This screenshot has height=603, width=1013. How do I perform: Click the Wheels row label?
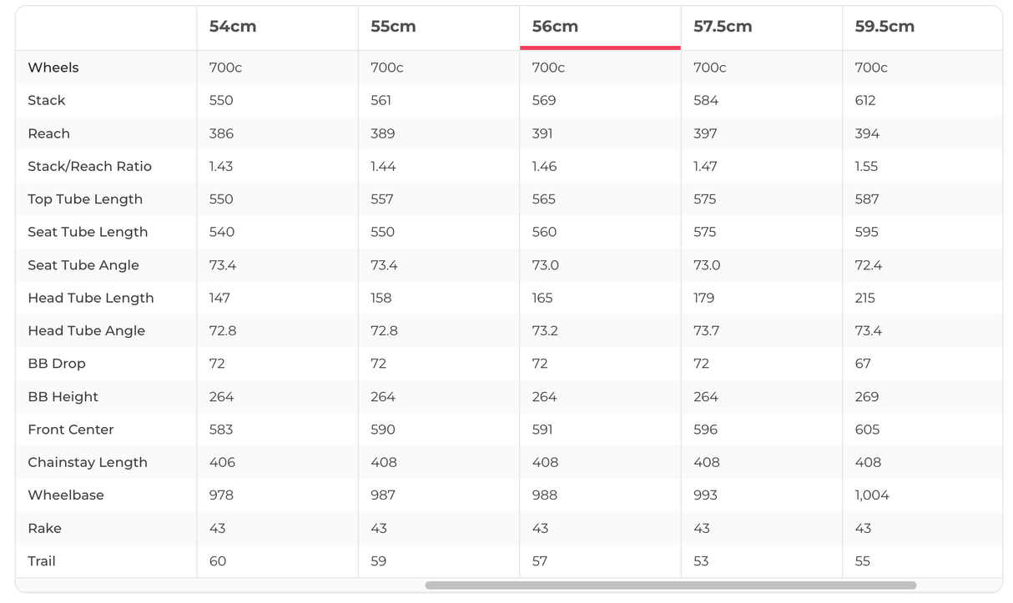(53, 68)
